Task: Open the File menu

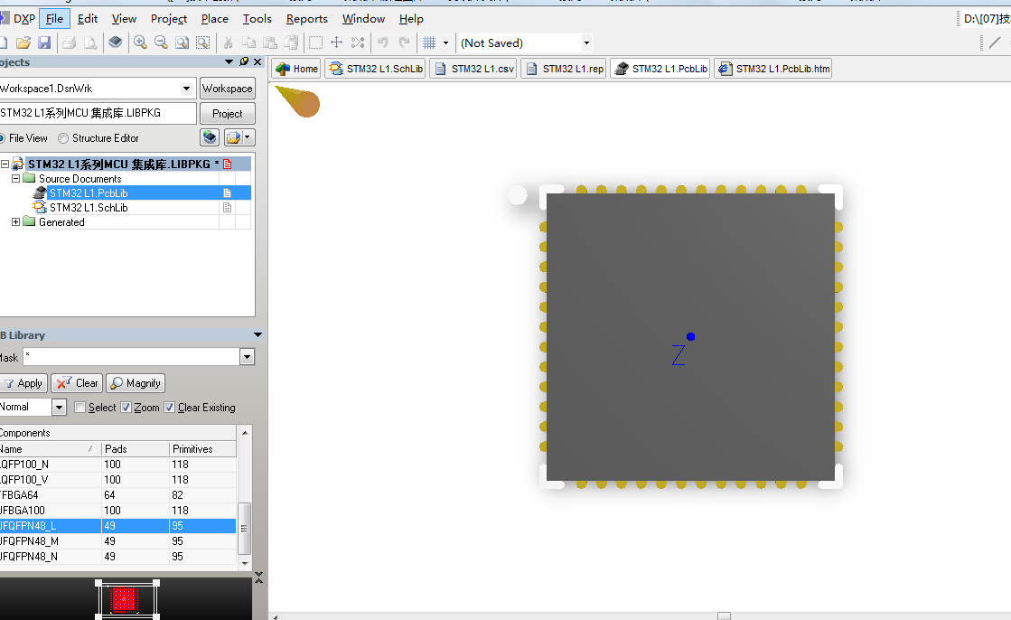Action: pos(55,19)
